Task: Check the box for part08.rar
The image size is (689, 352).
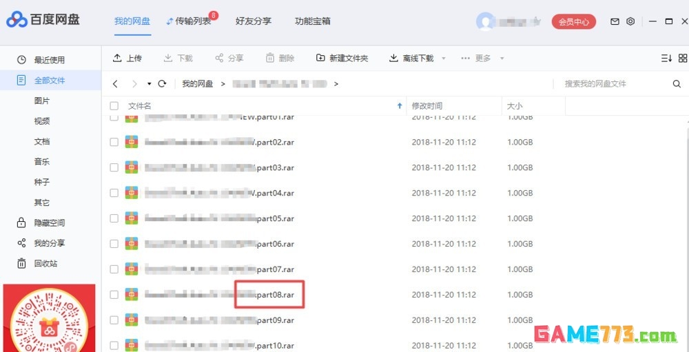Action: click(114, 294)
